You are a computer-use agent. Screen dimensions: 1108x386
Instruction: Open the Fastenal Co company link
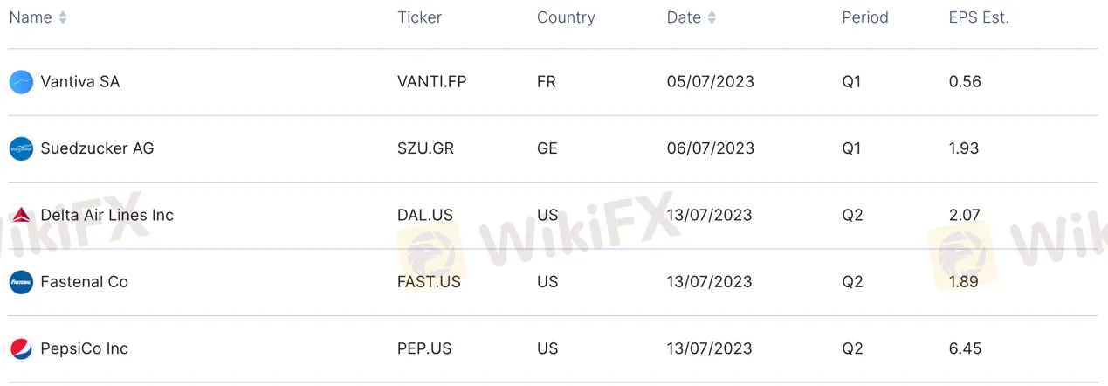click(x=84, y=282)
